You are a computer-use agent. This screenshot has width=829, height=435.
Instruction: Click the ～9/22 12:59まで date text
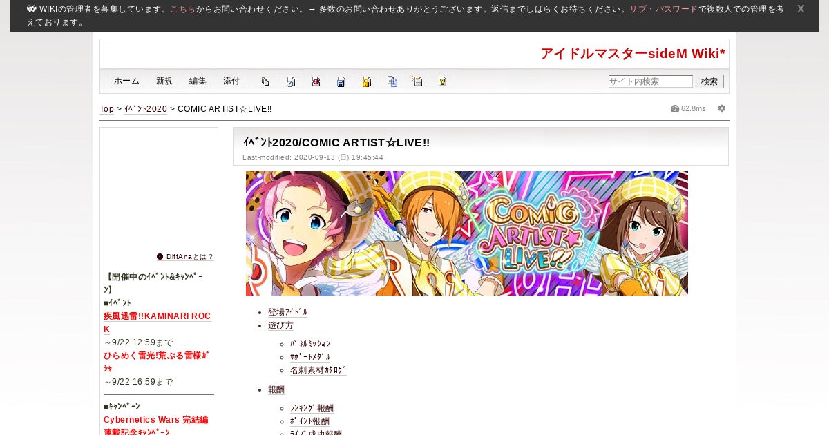[x=138, y=342]
